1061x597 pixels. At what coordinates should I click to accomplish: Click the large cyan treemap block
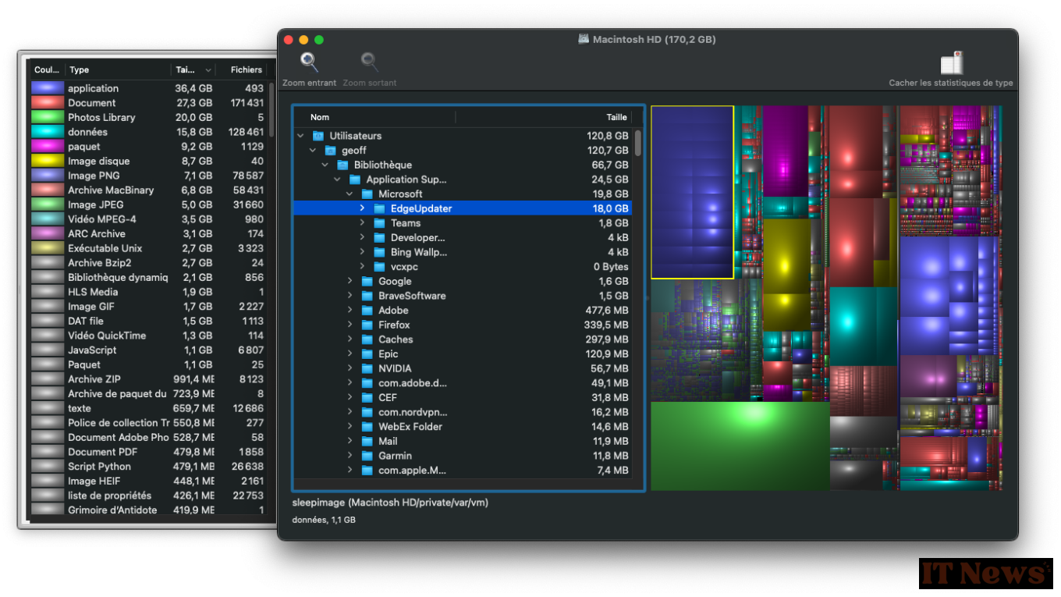click(863, 325)
